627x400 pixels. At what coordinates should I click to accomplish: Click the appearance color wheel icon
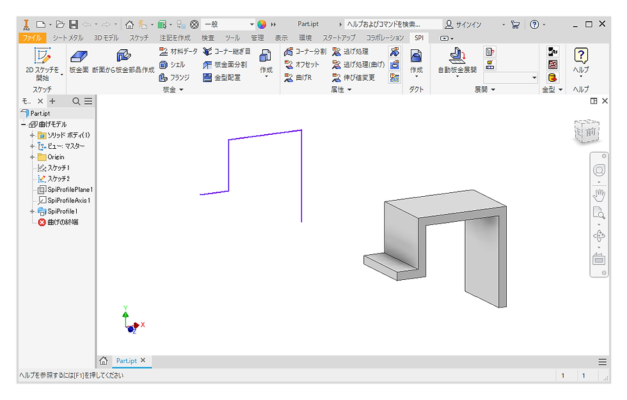262,24
